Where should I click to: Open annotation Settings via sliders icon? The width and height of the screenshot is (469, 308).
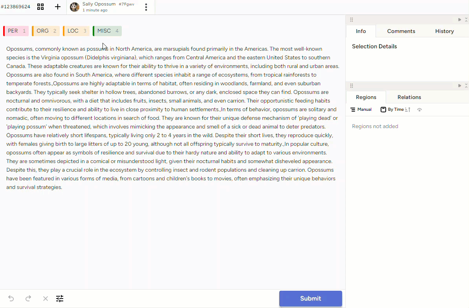[60, 299]
